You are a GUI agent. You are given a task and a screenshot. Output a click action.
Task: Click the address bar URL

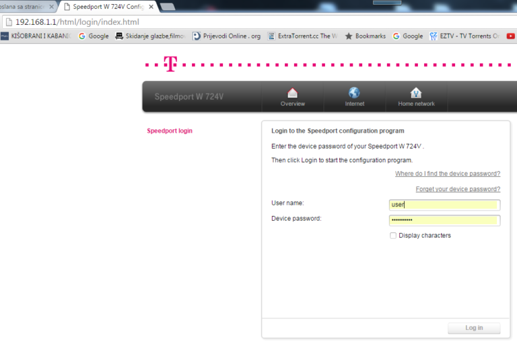[x=77, y=22]
